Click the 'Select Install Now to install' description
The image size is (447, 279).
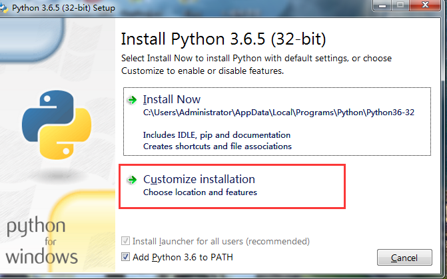[256, 65]
